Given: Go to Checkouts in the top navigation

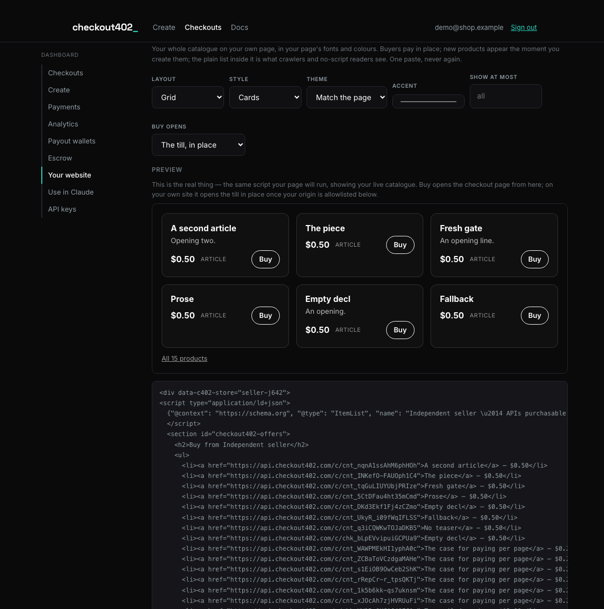Looking at the screenshot, I should (x=203, y=27).
